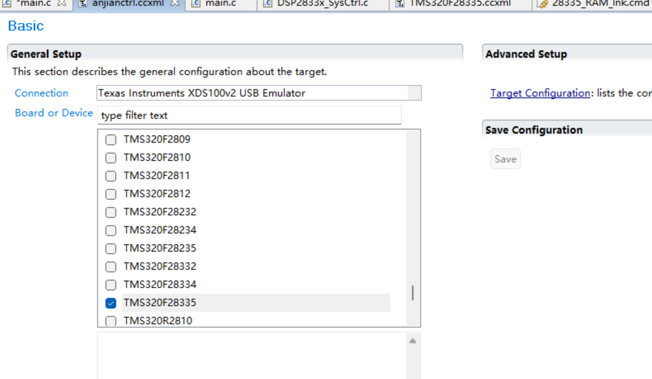The height and width of the screenshot is (379, 652).
Task: Check the TMS320F28332 checkbox
Action: [x=111, y=267]
